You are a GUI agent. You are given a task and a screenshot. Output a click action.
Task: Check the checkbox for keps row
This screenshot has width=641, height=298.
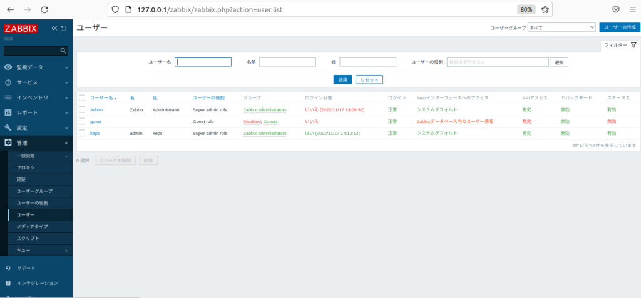click(x=82, y=133)
